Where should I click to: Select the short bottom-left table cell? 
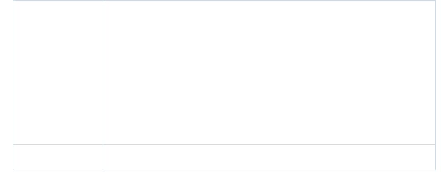coord(58,158)
